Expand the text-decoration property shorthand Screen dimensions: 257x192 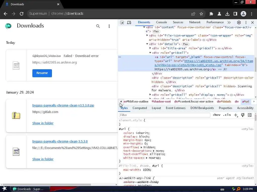point(154,151)
